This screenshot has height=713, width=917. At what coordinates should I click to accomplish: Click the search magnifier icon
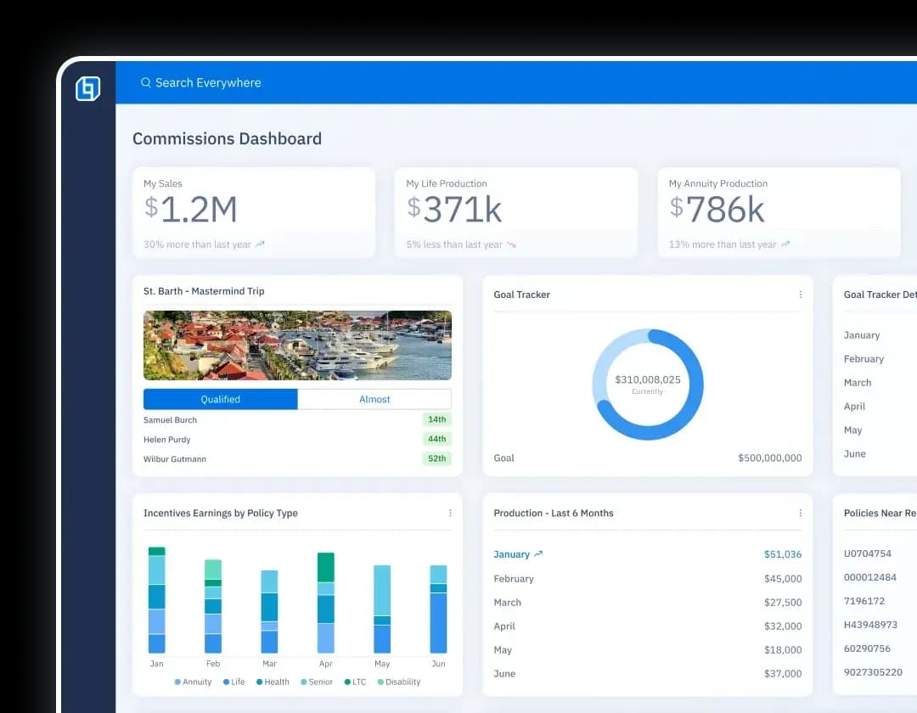point(145,82)
